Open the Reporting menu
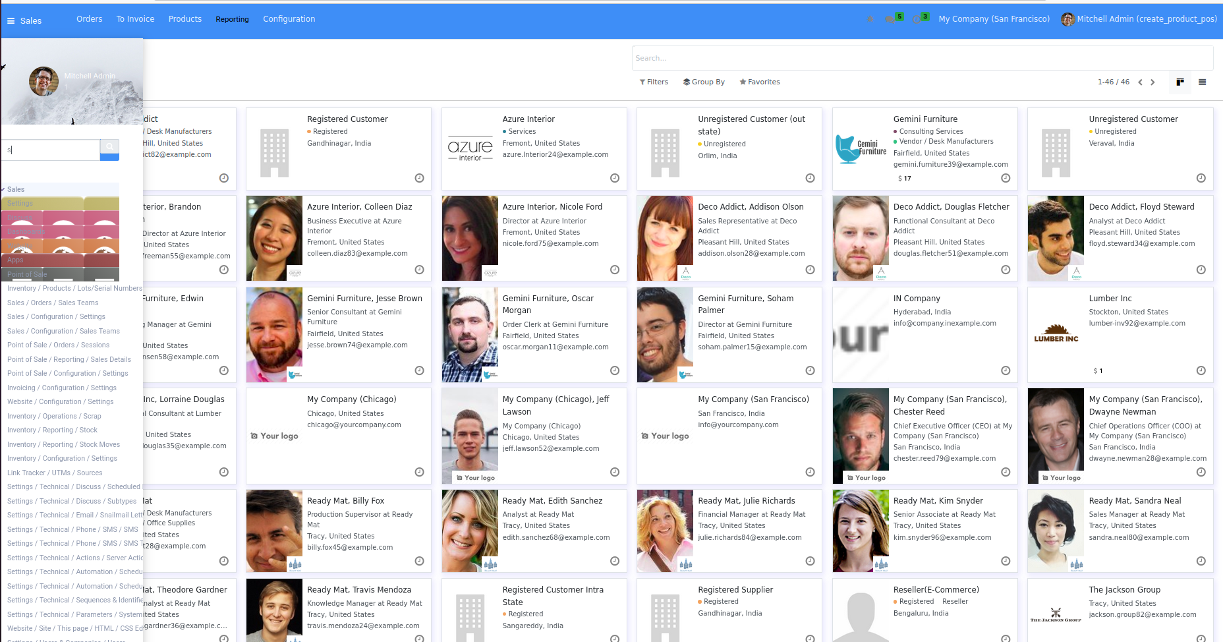 tap(232, 19)
